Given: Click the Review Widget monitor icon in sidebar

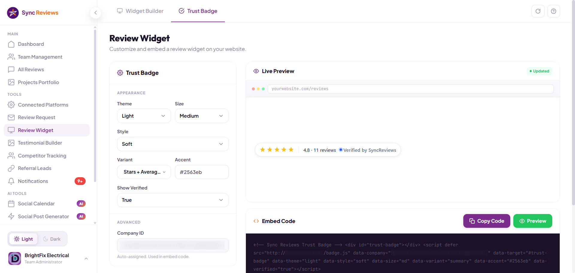Looking at the screenshot, I should point(11,130).
